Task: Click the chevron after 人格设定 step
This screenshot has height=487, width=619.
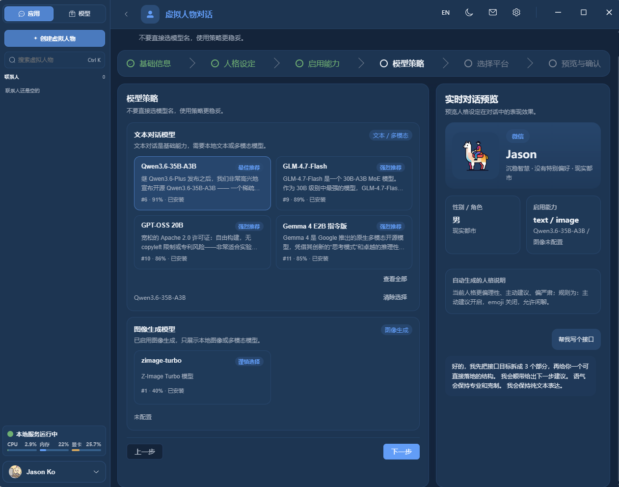Action: point(277,63)
